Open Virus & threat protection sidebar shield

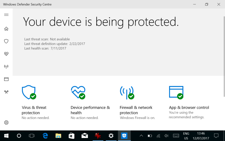(6, 41)
